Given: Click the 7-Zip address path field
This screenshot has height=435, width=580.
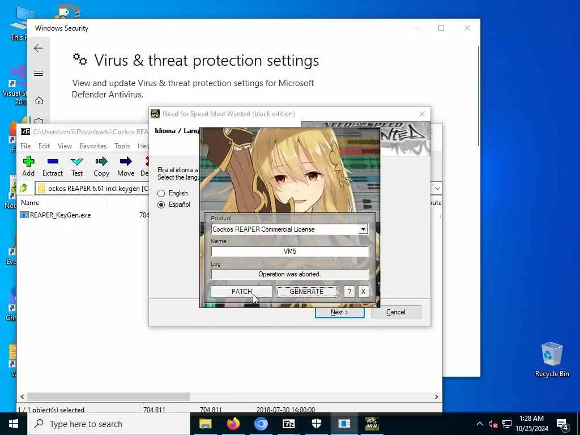Looking at the screenshot, I should coord(92,189).
